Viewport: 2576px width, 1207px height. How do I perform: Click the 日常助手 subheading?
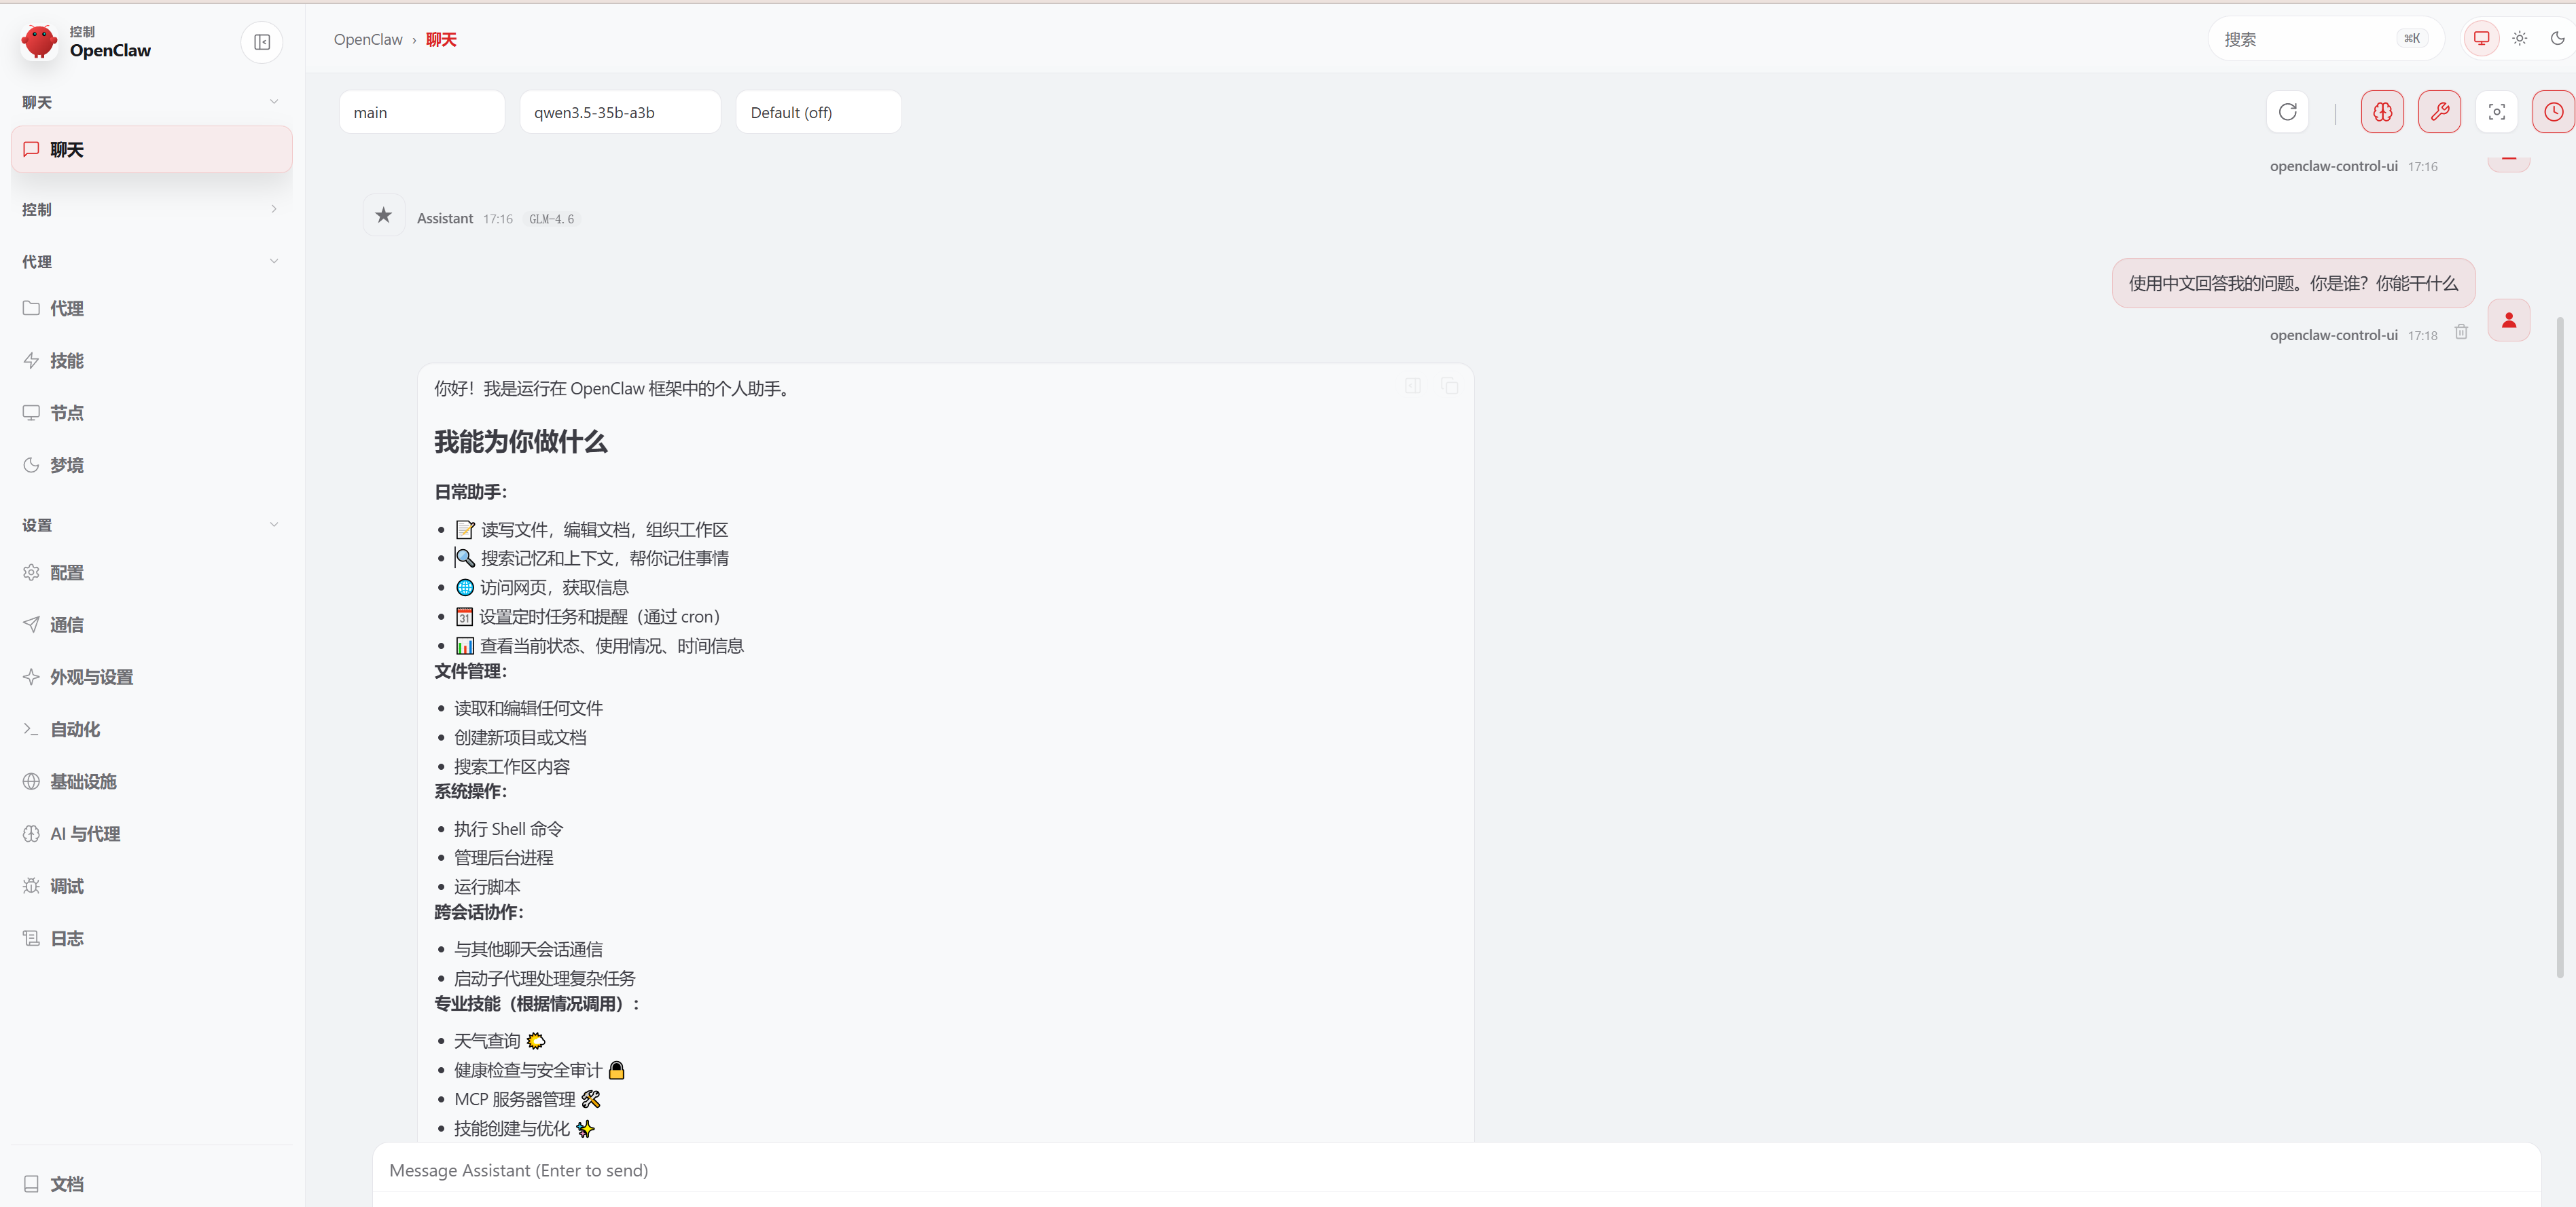point(470,491)
